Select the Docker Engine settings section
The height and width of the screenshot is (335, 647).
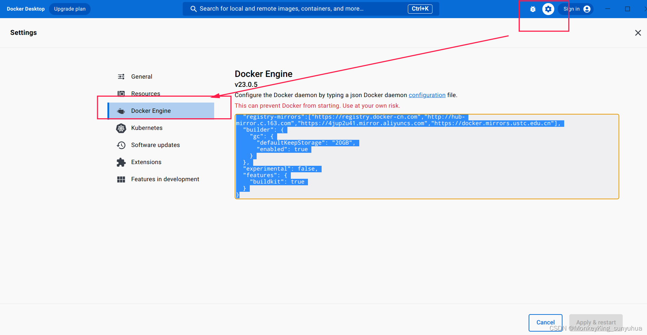pyautogui.click(x=161, y=111)
